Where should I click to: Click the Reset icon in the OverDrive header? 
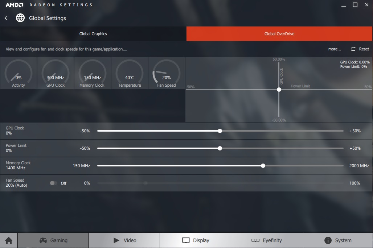tap(353, 49)
